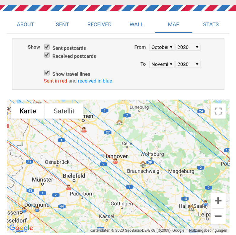Image resolution: width=236 pixels, height=235 pixels.
Task: Click the 'Sent in red' legend text
Action: 55,81
